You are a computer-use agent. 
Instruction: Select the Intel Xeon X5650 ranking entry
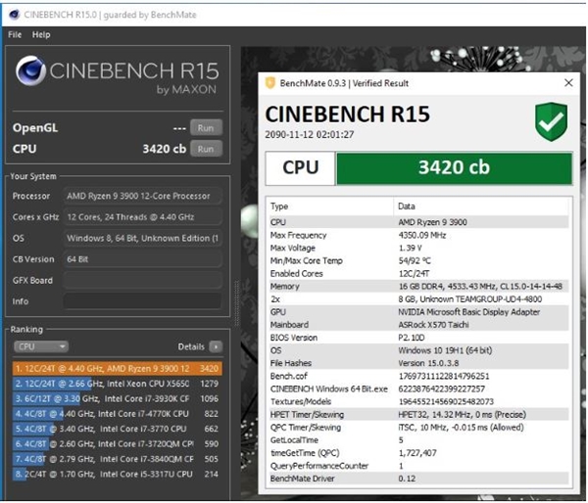118,384
